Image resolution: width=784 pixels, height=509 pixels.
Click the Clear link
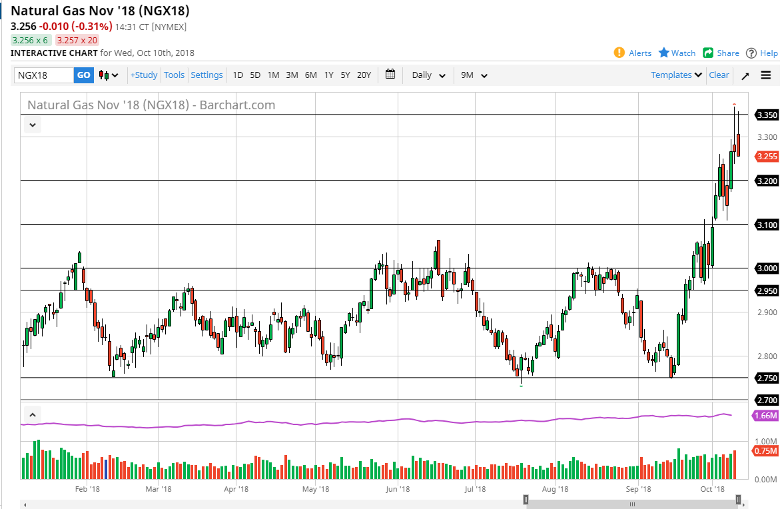click(719, 75)
